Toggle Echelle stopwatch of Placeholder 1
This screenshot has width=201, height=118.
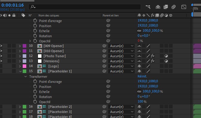tap(35, 91)
